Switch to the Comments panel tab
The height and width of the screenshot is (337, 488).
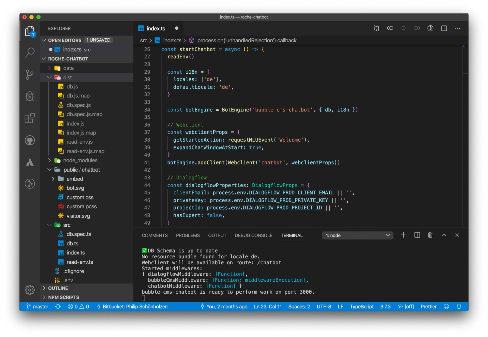pos(155,235)
